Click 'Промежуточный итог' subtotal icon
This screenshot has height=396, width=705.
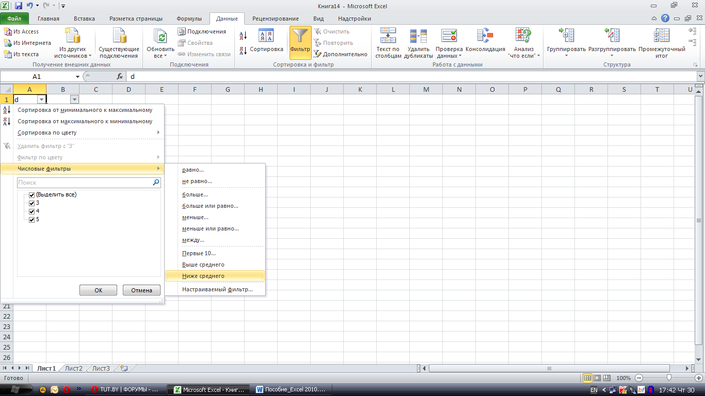pos(662,36)
